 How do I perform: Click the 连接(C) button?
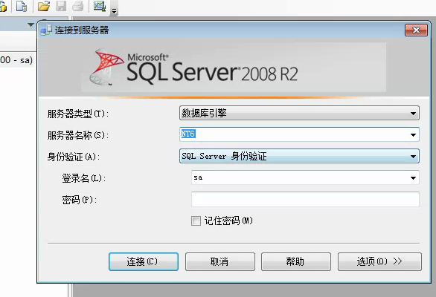pyautogui.click(x=144, y=261)
